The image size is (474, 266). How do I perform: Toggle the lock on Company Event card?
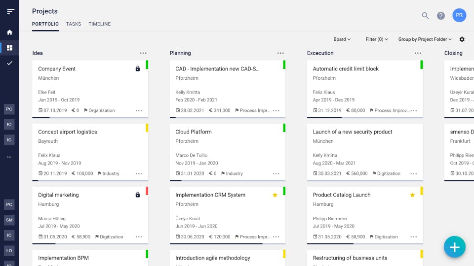[x=138, y=69]
